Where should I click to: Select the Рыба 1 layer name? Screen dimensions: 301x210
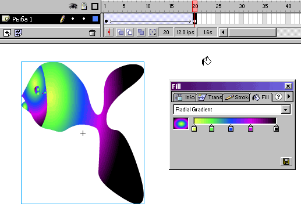pos(22,19)
